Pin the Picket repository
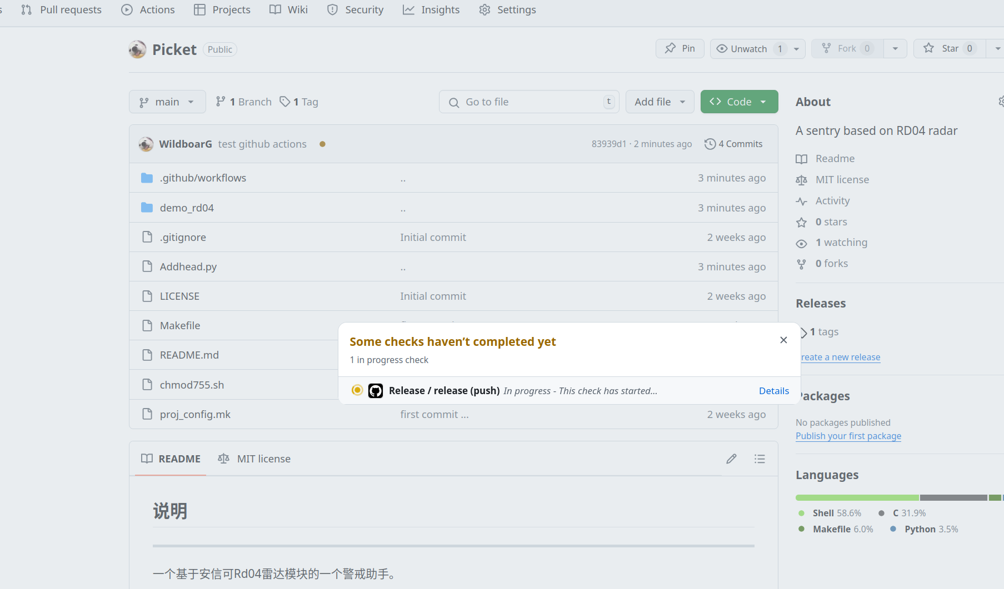The image size is (1004, 589). 680,49
